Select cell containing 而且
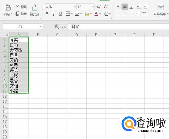 19,55
